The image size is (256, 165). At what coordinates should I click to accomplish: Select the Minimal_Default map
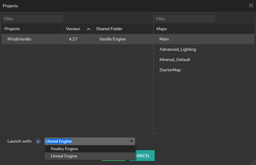point(204,60)
